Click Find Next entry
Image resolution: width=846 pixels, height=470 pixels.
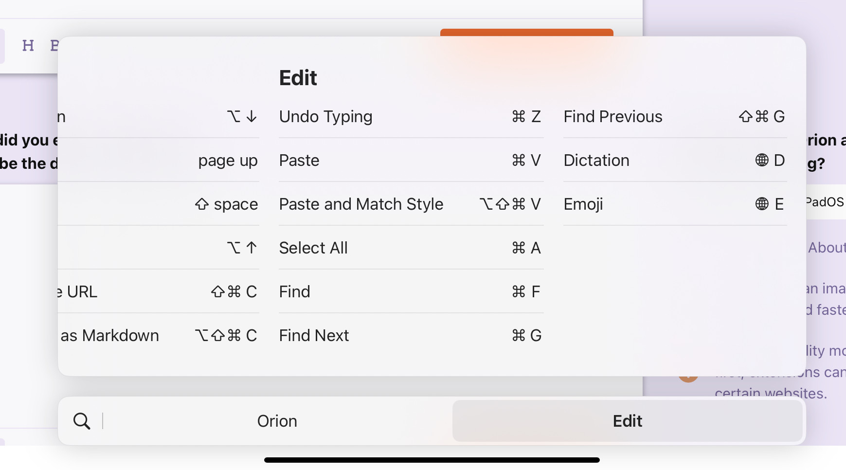coord(410,336)
